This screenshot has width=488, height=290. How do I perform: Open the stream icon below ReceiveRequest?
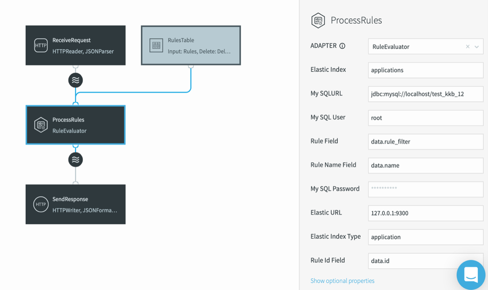click(76, 80)
